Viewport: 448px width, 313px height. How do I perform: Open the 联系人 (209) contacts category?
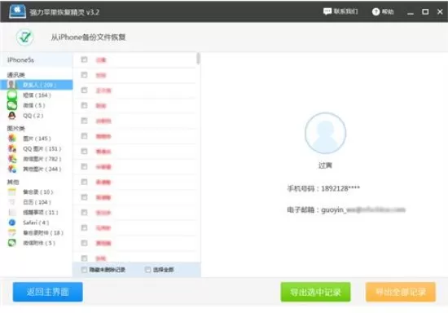(37, 85)
